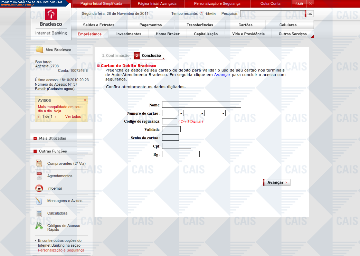Click the Meu Bradesco folder icon

click(x=39, y=50)
